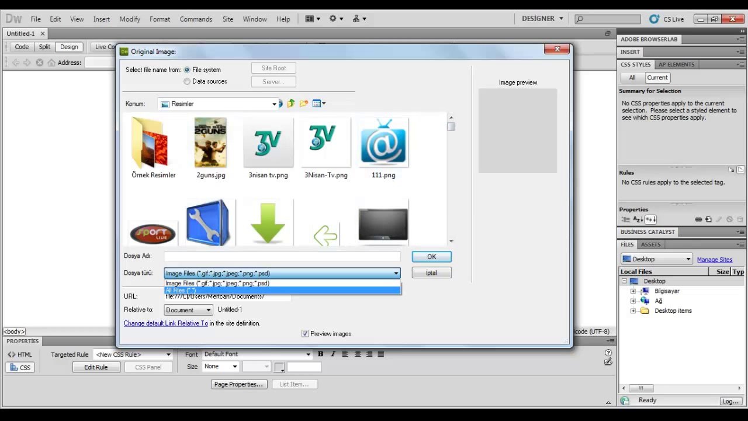The width and height of the screenshot is (748, 421).
Task: Select 3nisan tv.png file
Action: [x=268, y=149]
